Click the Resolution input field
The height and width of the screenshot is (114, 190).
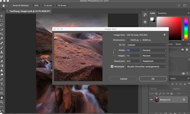pyautogui.click(x=133, y=61)
